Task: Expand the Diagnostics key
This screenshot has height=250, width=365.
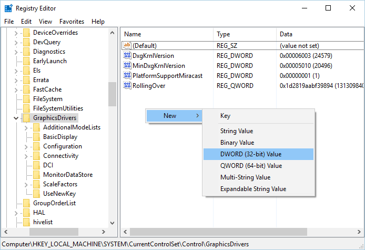Action: [16, 52]
